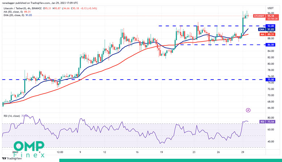282x162 pixels.
Task: Click the 23 date on time axis
Action: point(194,152)
